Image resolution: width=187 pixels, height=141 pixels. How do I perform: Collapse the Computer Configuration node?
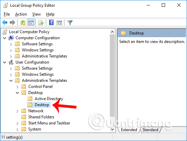pos(4,38)
